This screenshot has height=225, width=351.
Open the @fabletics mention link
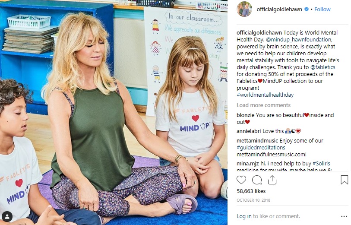coord(323,67)
